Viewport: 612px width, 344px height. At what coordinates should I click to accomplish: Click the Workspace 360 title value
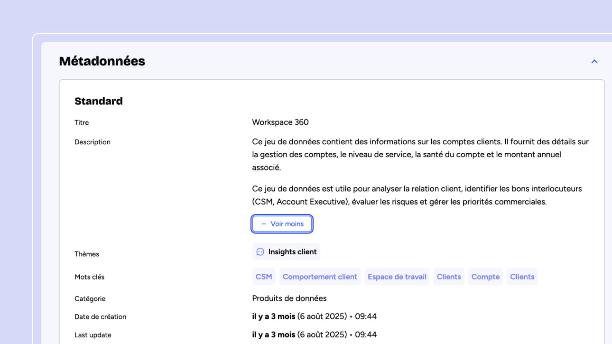click(x=280, y=122)
